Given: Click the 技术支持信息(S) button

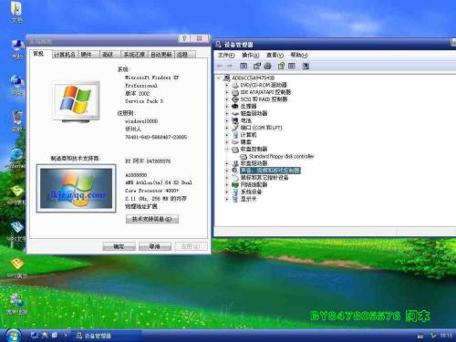Looking at the screenshot, I should (x=152, y=219).
